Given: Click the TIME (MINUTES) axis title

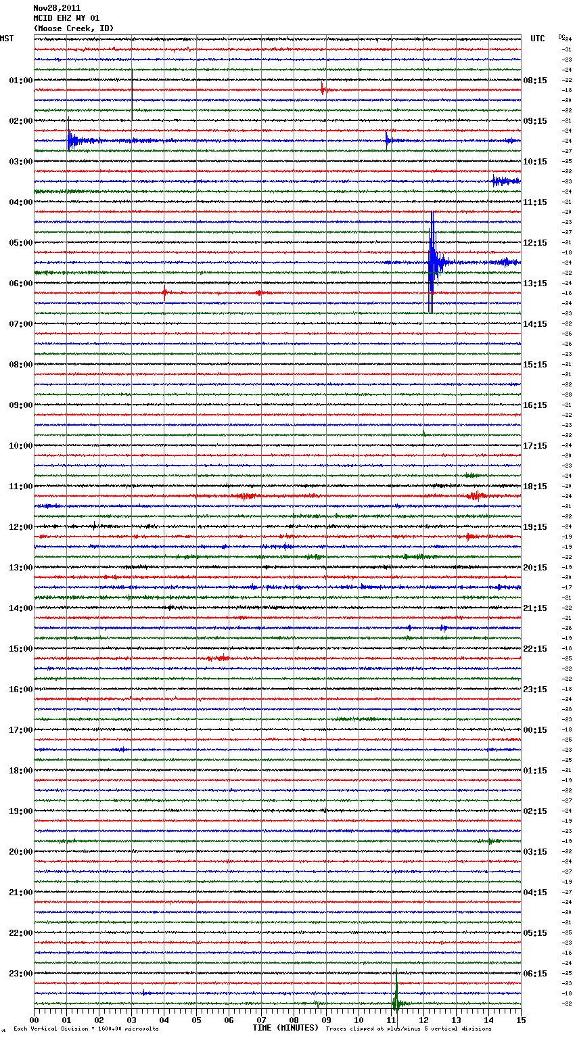Looking at the screenshot, I should tap(285, 1028).
